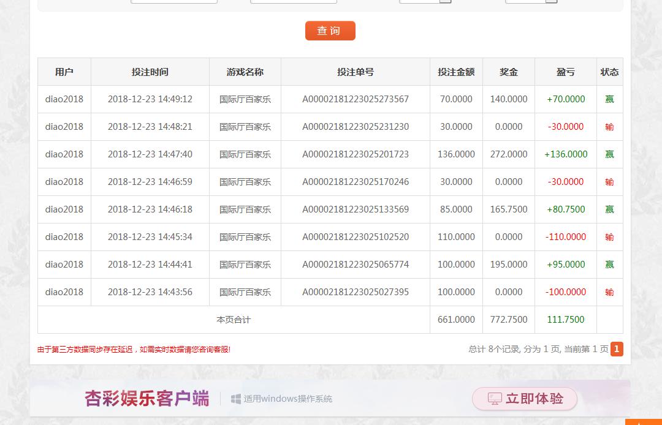Select prize value 165.7500

click(x=509, y=209)
